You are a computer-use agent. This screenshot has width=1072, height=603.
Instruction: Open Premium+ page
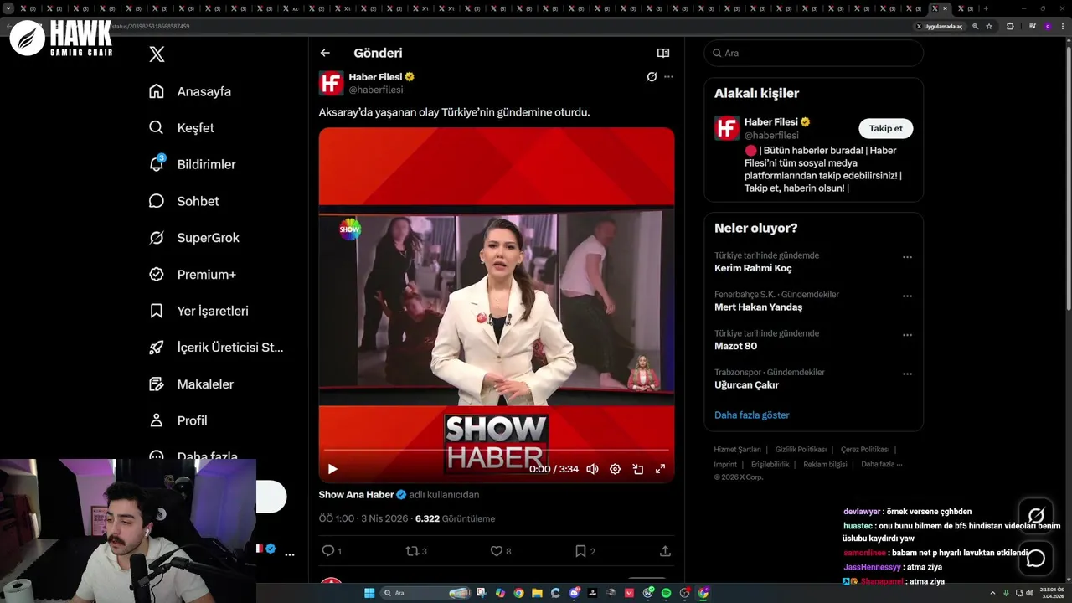193,274
